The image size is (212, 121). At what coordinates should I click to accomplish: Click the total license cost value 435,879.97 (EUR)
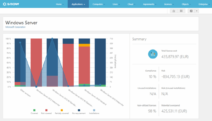coord(175,57)
